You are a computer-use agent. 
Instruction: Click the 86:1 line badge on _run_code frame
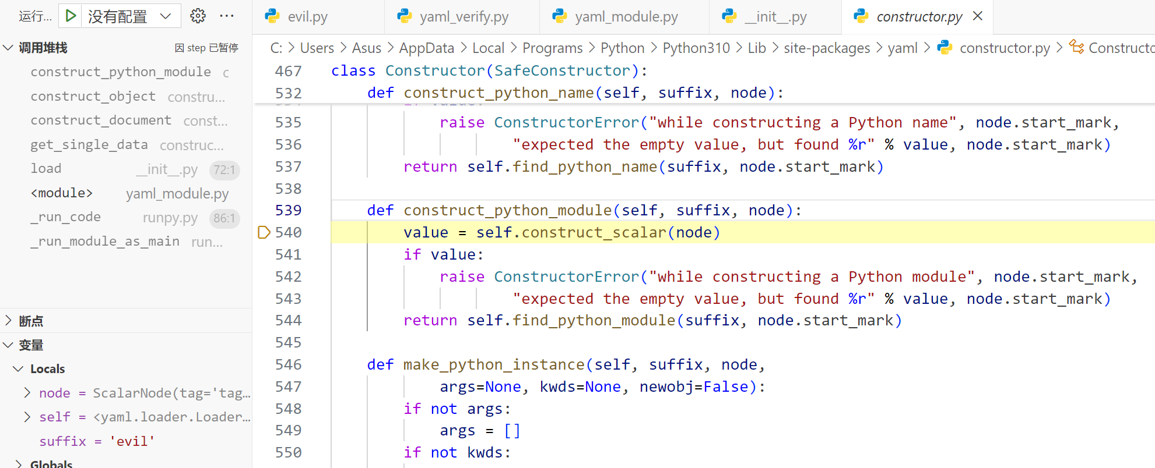pos(224,218)
